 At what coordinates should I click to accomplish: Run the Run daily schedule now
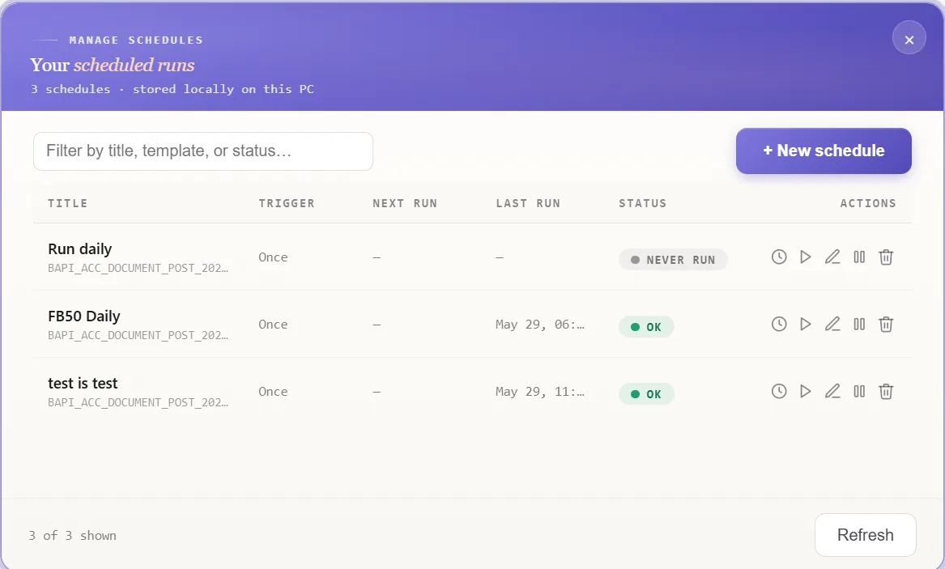click(x=805, y=257)
